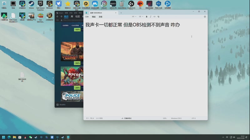This screenshot has height=140, width=250.
Task: Open the Epic Games Launcher desktop icon
Action: (40, 5)
